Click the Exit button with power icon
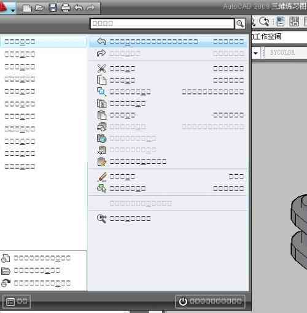The height and width of the screenshot is (313, 307). click(210, 301)
